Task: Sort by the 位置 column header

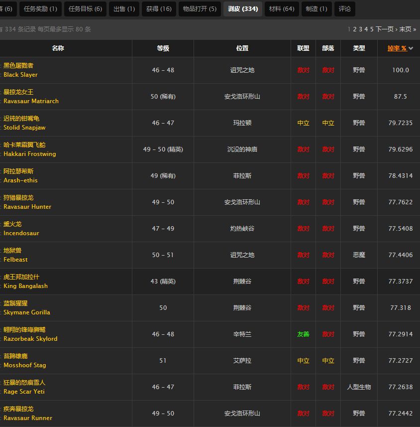Action: tap(242, 48)
